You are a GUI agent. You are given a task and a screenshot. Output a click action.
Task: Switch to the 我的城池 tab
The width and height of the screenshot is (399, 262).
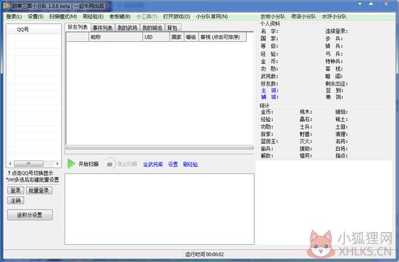click(x=152, y=28)
